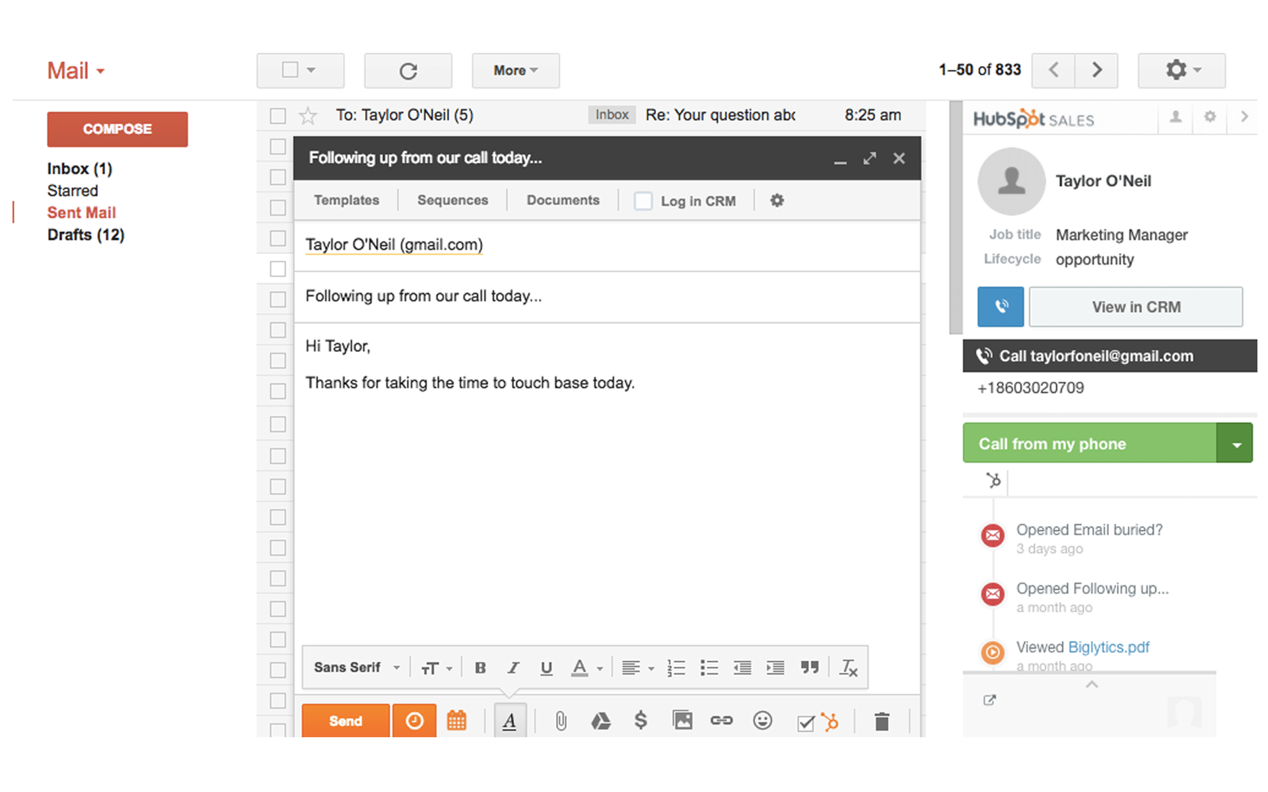Collapse HubSpot sidebar with the arrow icon
The image size is (1268, 792).
[x=1244, y=117]
